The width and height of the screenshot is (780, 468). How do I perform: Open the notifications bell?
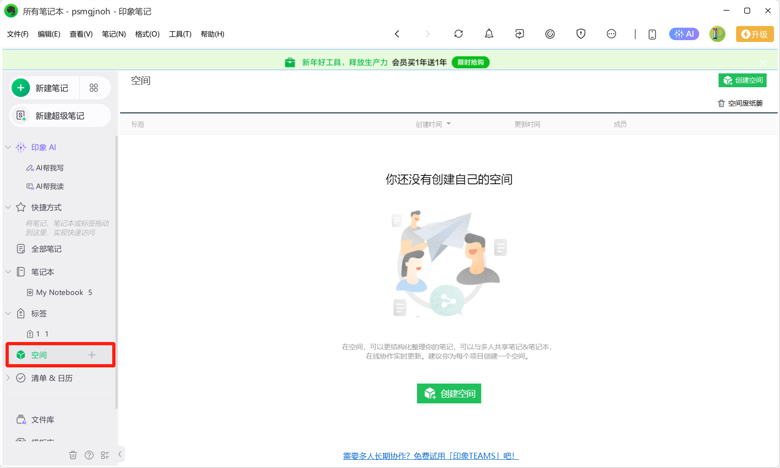point(489,34)
